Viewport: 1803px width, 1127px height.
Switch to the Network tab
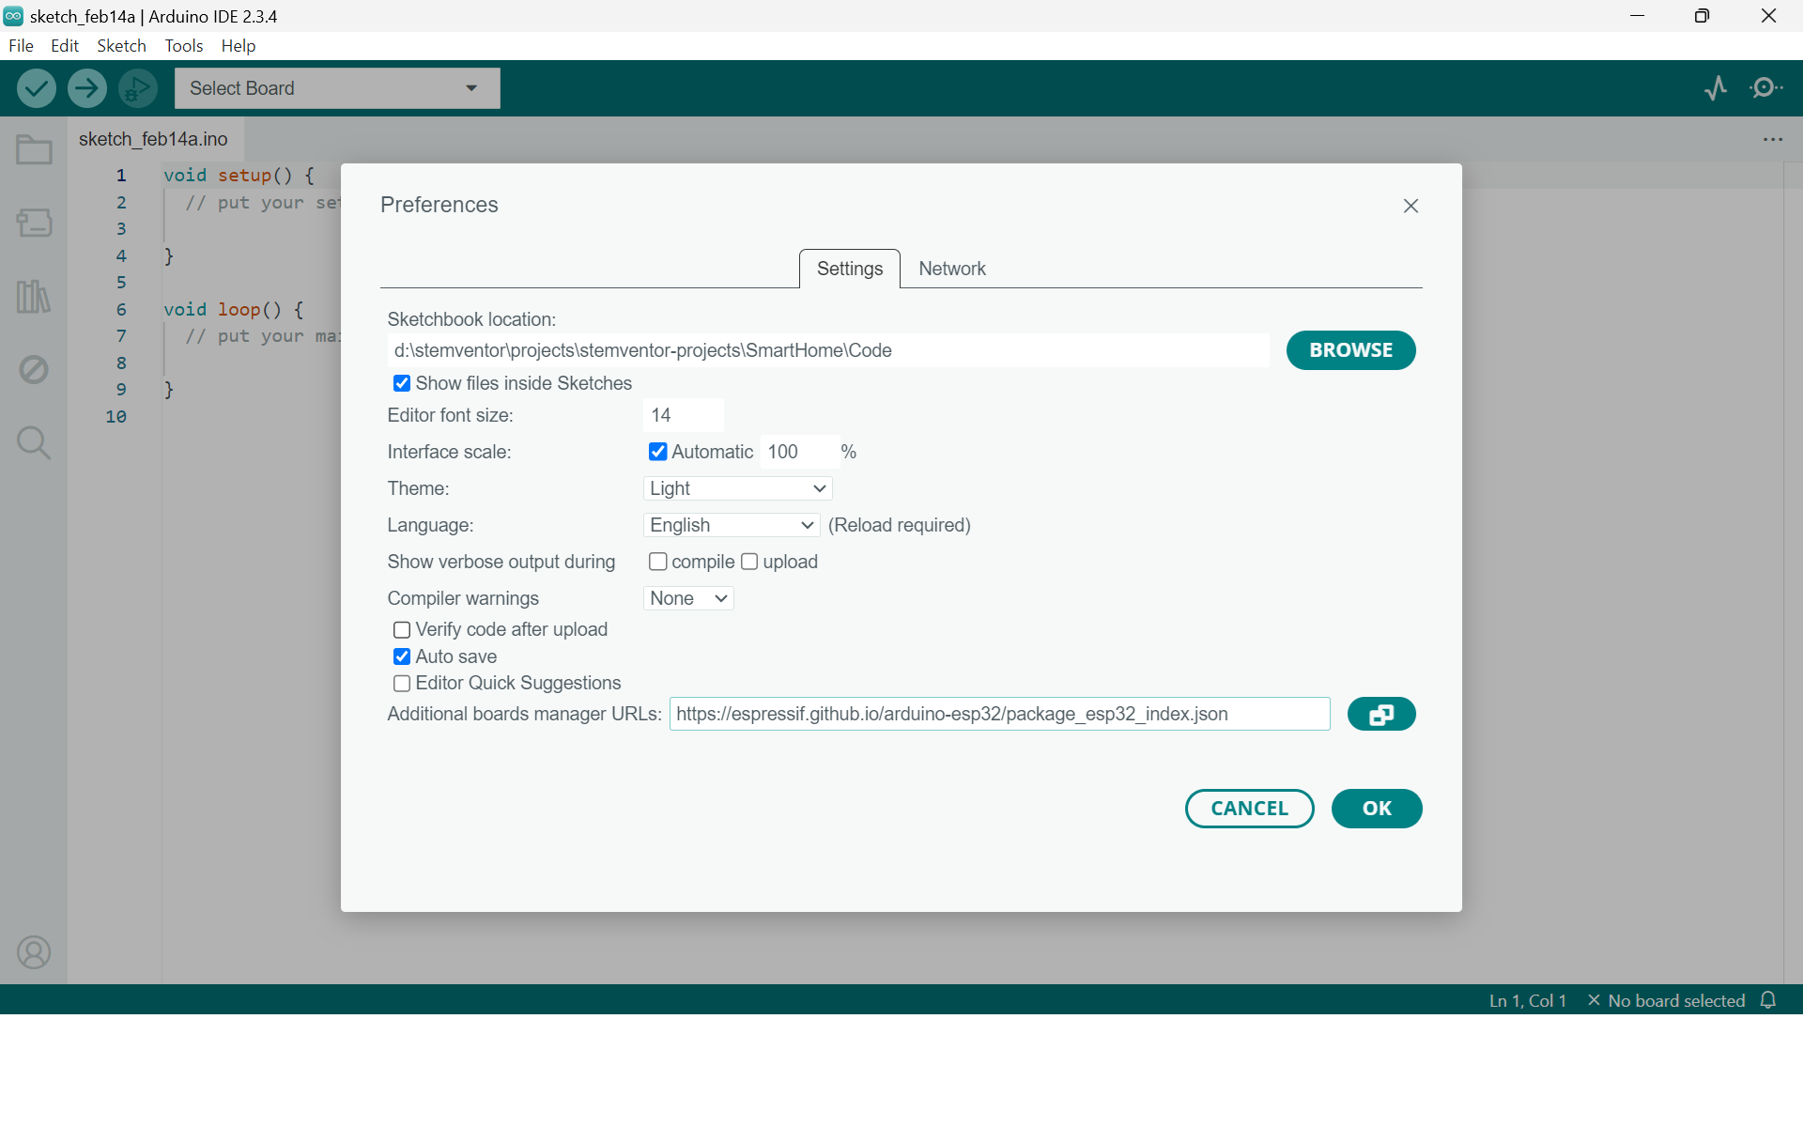click(952, 269)
